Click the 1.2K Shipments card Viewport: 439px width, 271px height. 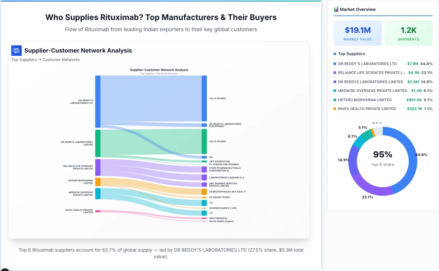tap(408, 33)
